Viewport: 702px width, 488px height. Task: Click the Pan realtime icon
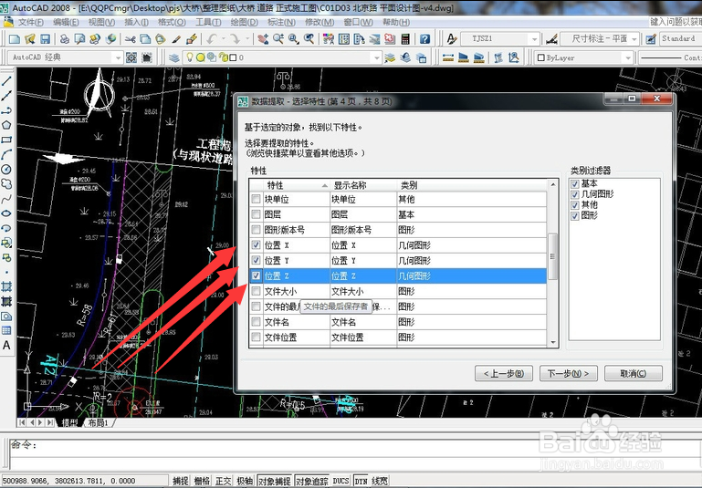(x=263, y=39)
